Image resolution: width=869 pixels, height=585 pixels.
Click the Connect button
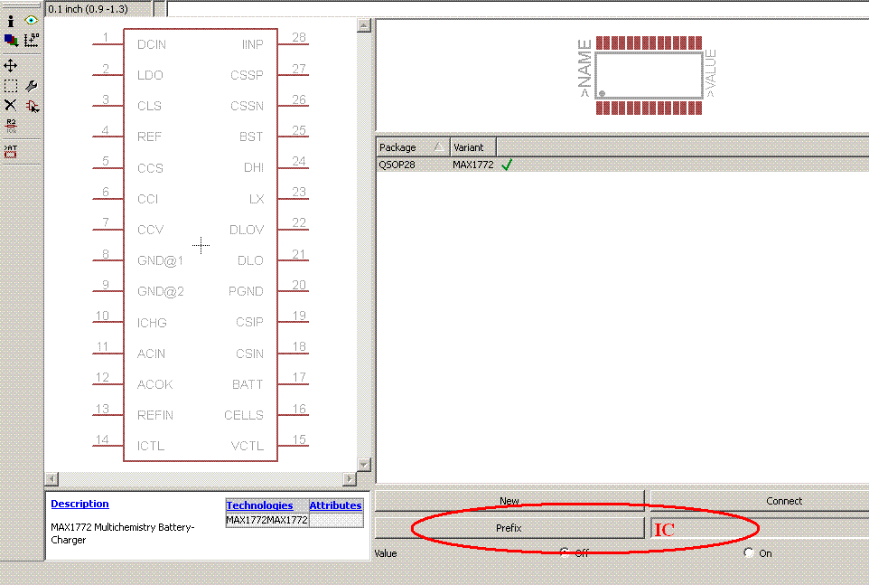tap(760, 501)
